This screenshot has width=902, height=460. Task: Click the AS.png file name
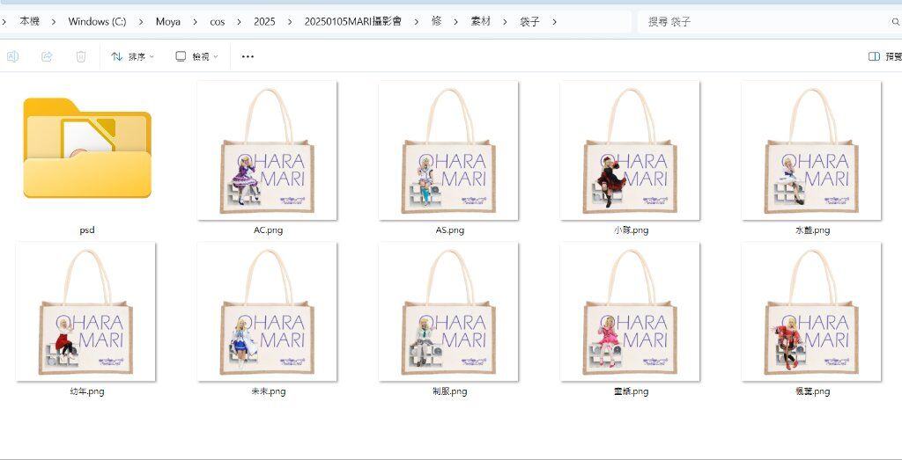coord(449,230)
